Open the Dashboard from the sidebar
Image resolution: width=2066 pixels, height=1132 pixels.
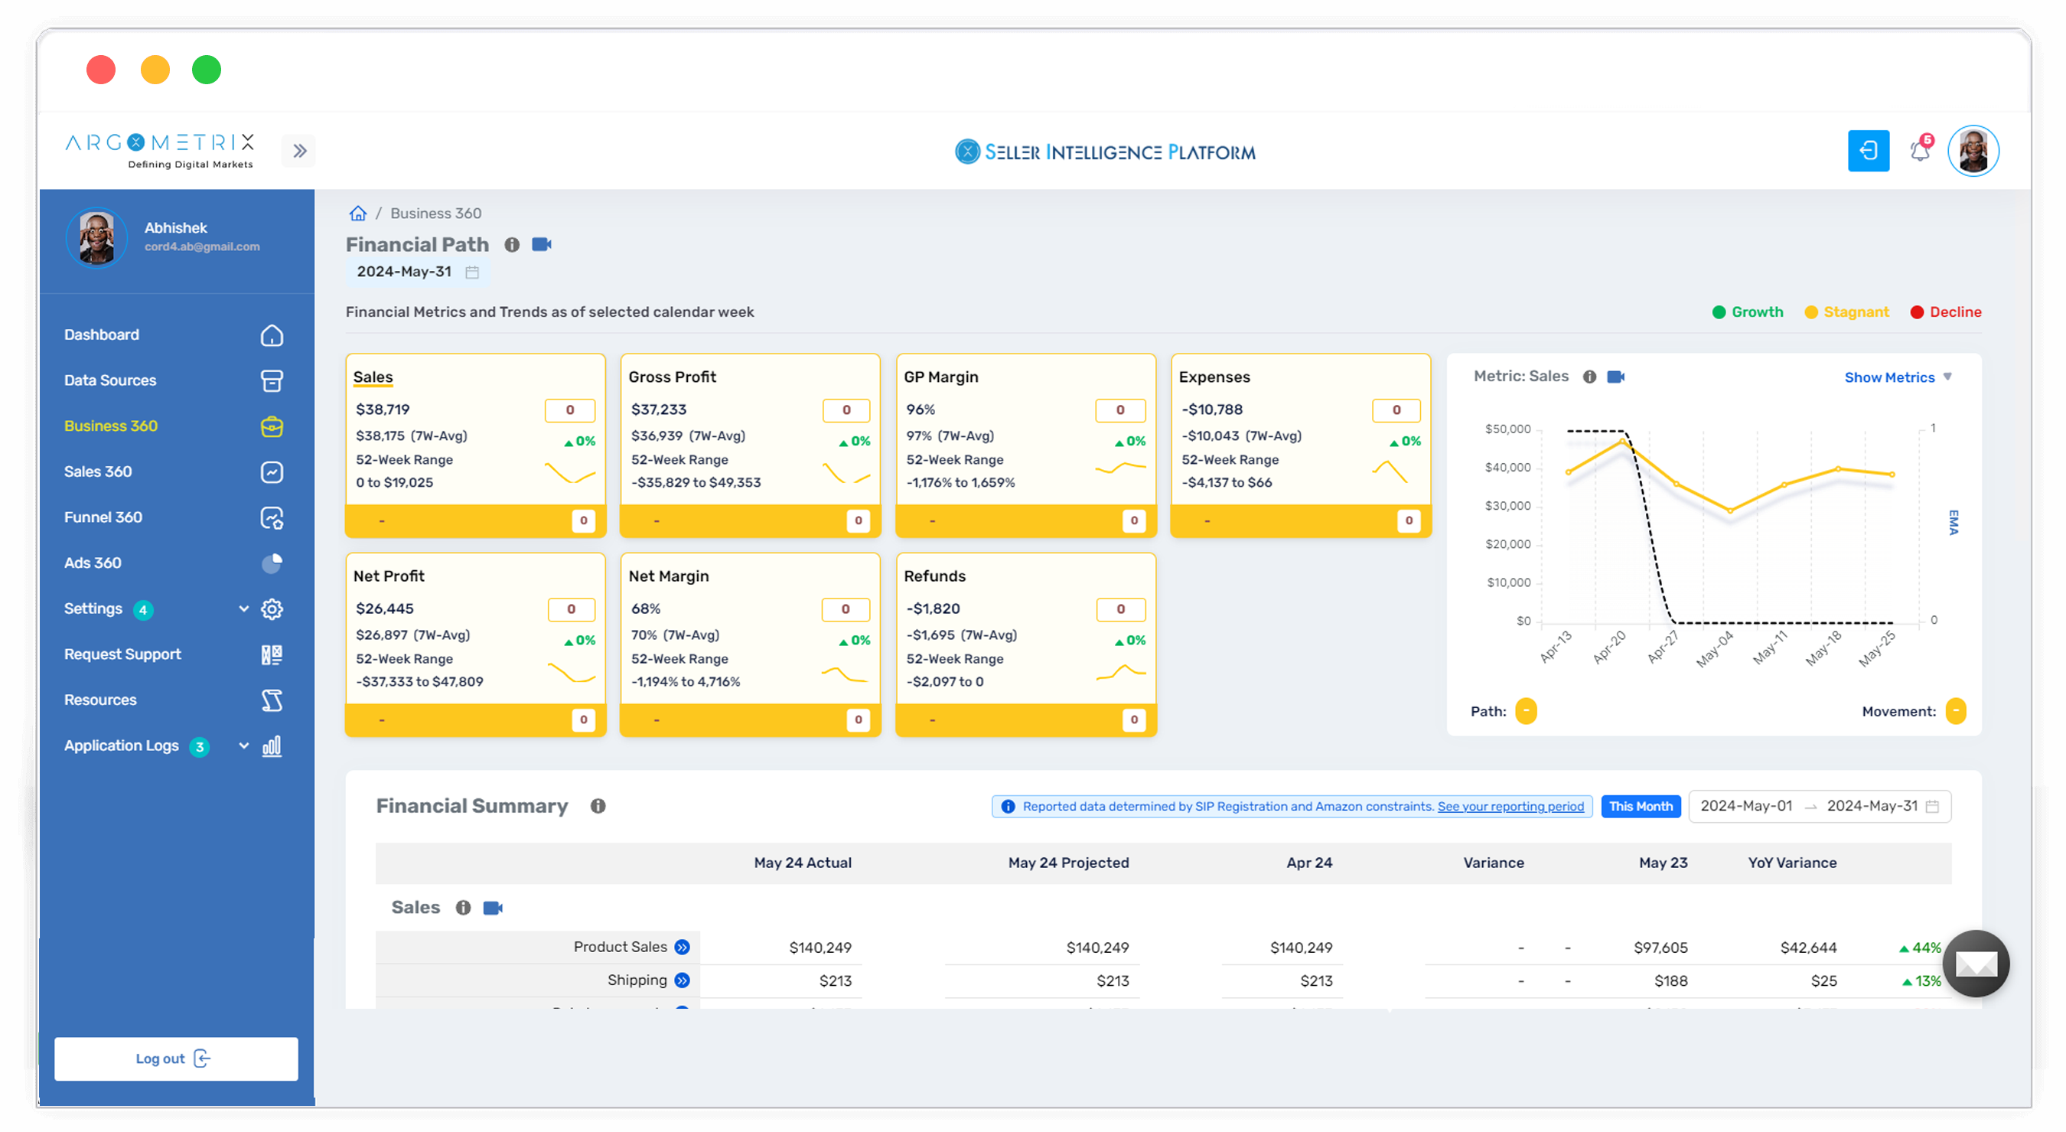[x=101, y=334]
